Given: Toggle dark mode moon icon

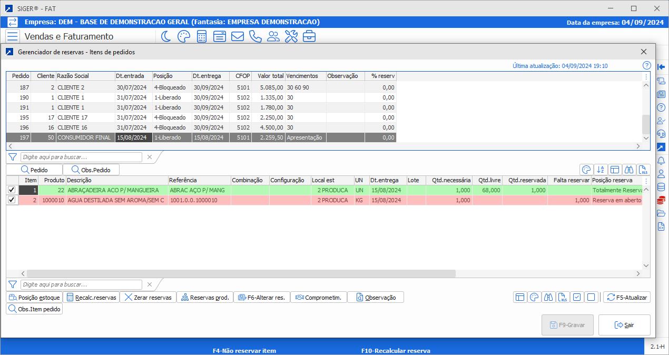Looking at the screenshot, I should [165, 36].
